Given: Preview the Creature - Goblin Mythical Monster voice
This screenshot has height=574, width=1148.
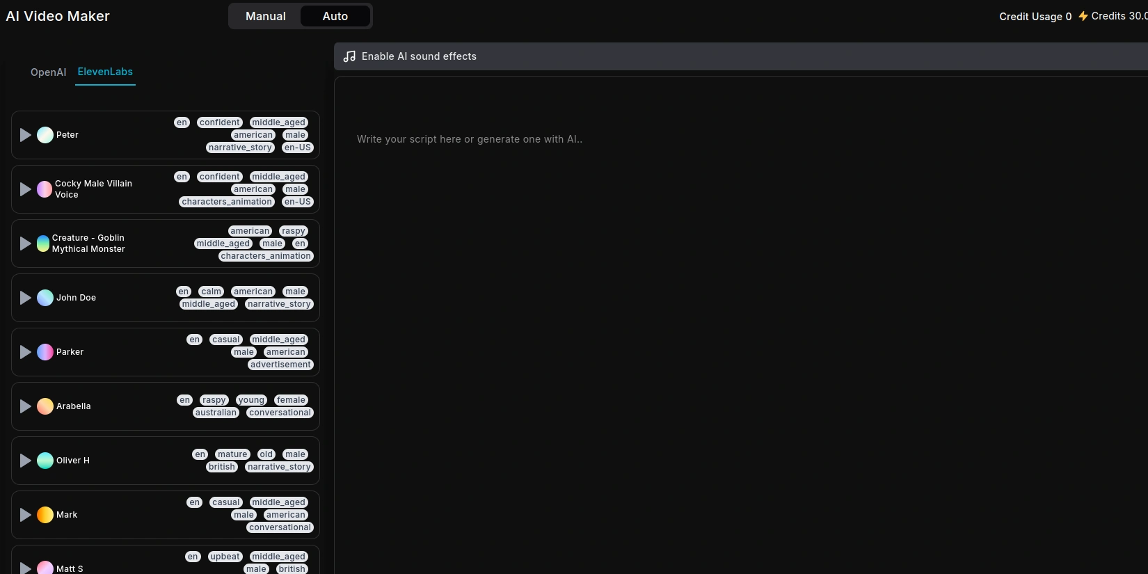Looking at the screenshot, I should 26,244.
